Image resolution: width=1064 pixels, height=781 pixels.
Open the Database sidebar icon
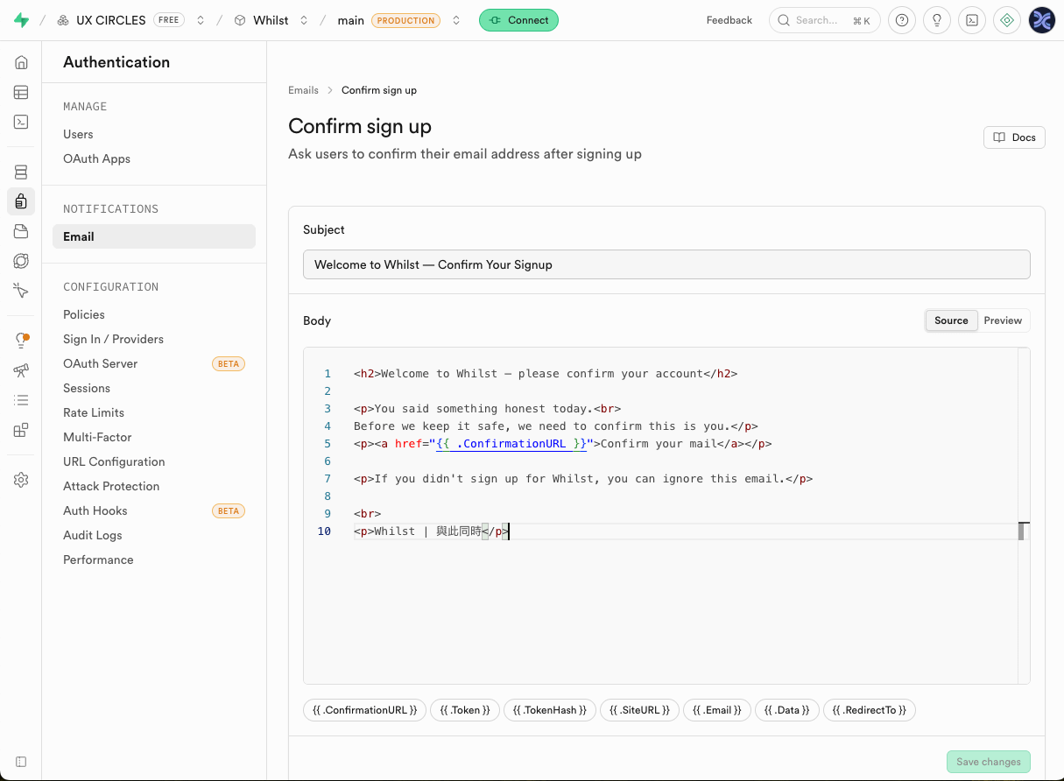[x=21, y=172]
